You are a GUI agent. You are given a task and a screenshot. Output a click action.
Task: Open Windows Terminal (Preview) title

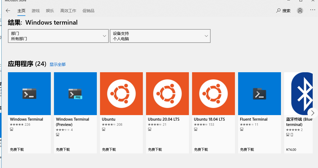[x=72, y=122]
